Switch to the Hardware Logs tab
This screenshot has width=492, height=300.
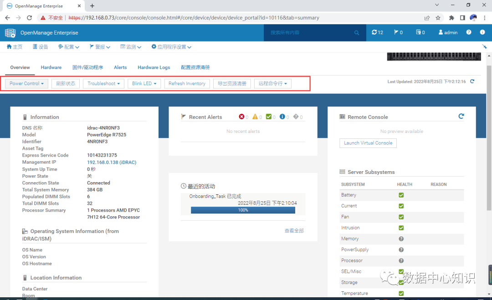pos(154,67)
